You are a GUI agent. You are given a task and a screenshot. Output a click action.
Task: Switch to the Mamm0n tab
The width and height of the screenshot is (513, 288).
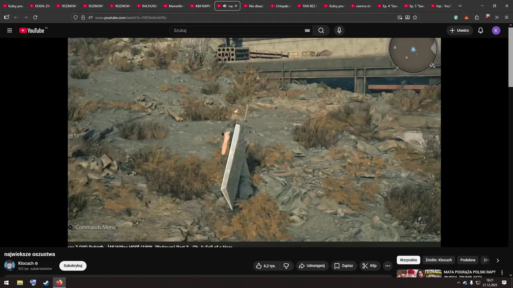click(174, 6)
